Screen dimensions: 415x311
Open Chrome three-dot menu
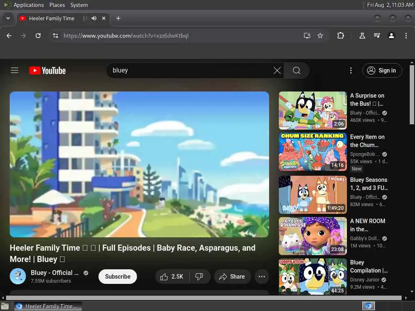pyautogui.click(x=406, y=36)
